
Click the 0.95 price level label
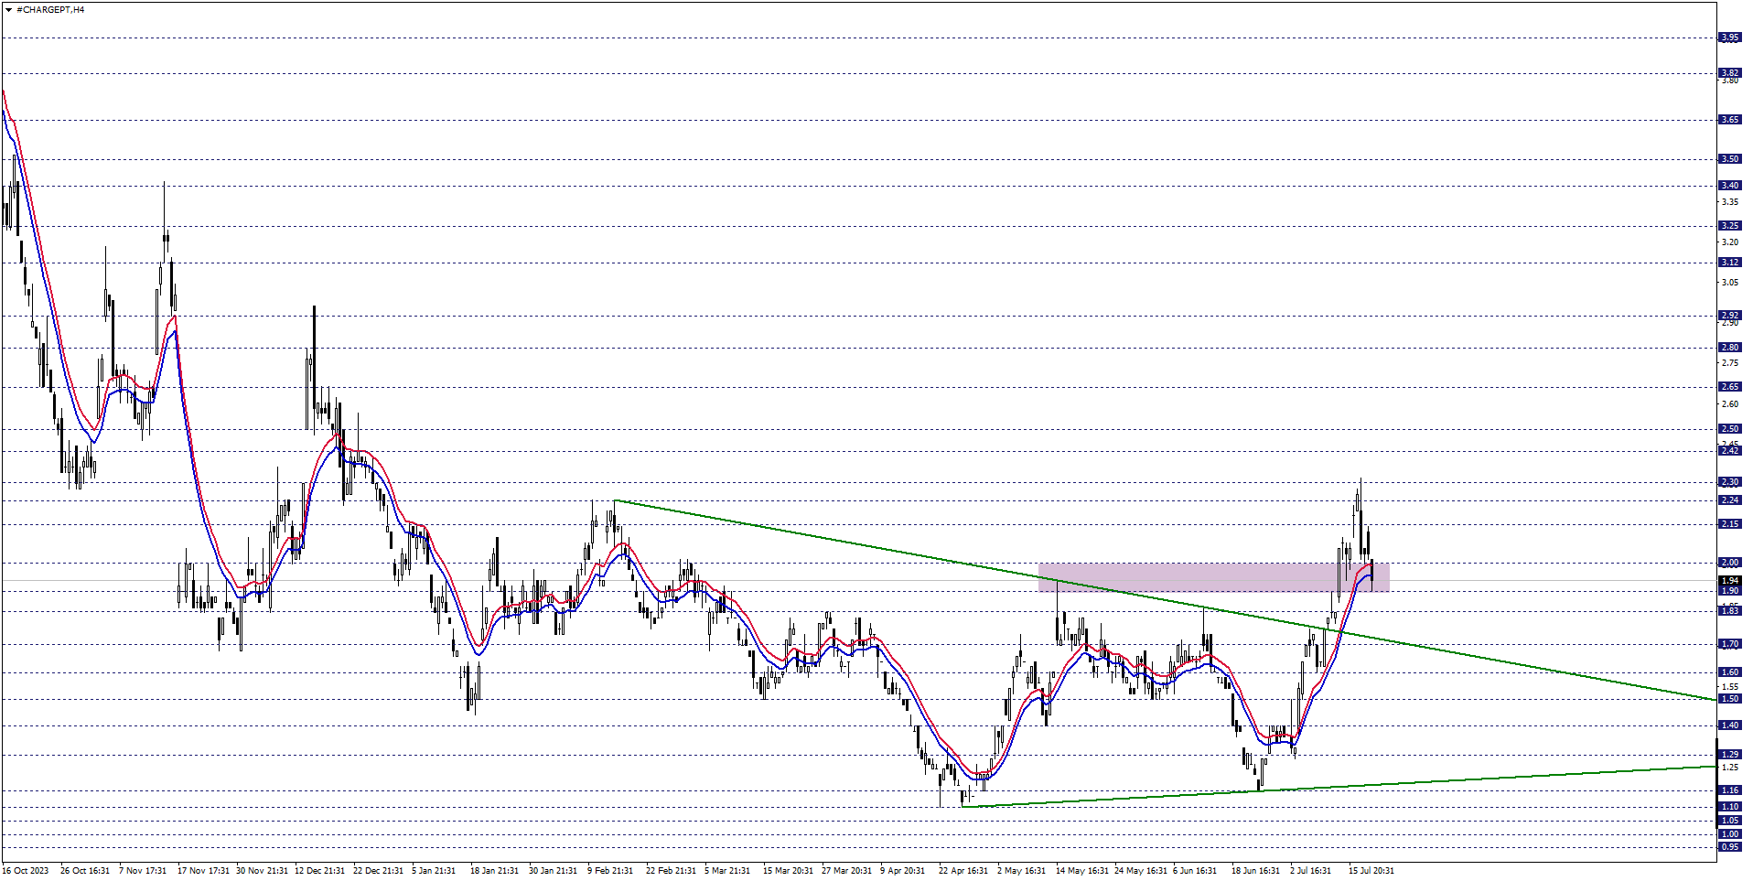pos(1729,847)
